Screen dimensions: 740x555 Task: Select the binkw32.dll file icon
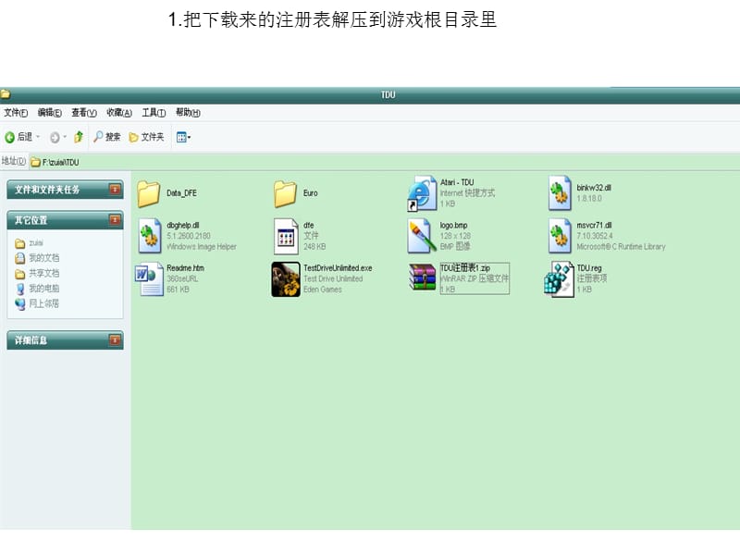560,192
